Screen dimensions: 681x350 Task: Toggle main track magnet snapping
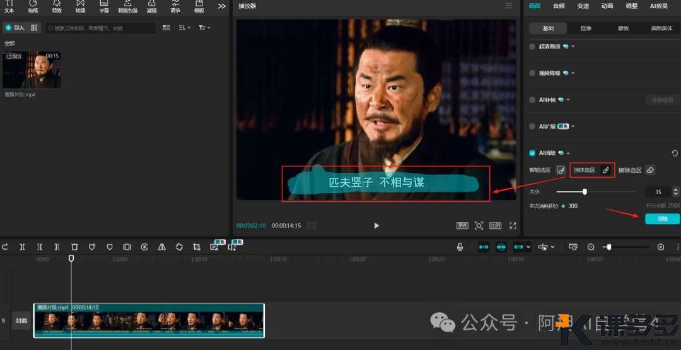pyautogui.click(x=484, y=247)
